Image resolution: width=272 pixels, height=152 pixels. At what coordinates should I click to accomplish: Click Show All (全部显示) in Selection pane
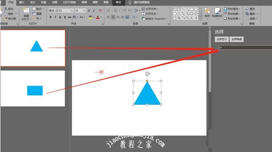[x=222, y=39]
